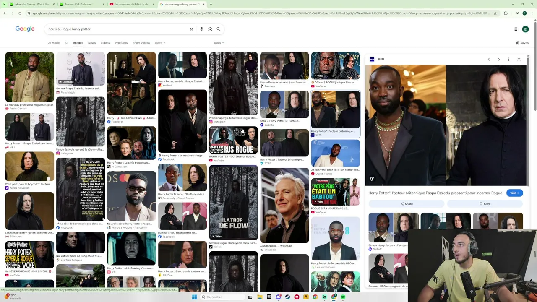The image size is (537, 302).
Task: Close the image preview panel
Action: [x=519, y=59]
